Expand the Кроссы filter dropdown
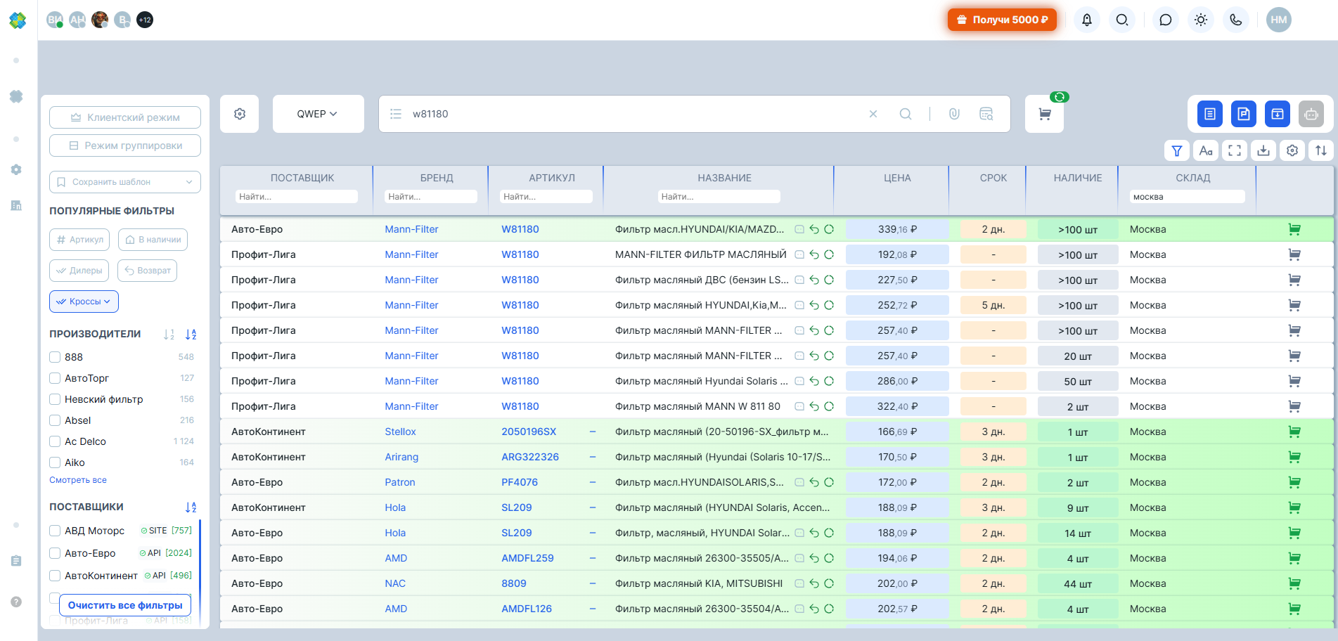The height and width of the screenshot is (641, 1338). tap(84, 302)
